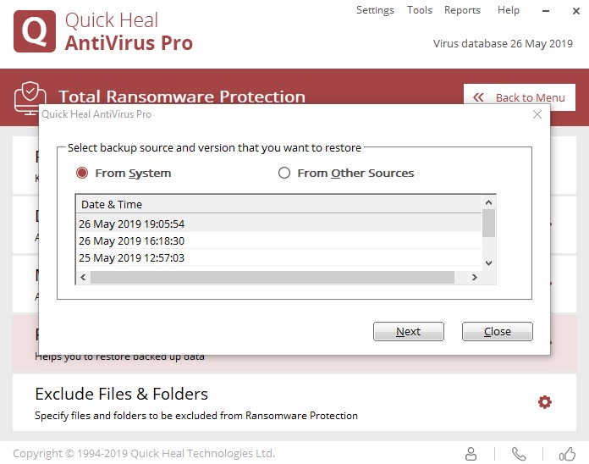Open the Reports menu
Image resolution: width=589 pixels, height=464 pixels.
tap(462, 10)
